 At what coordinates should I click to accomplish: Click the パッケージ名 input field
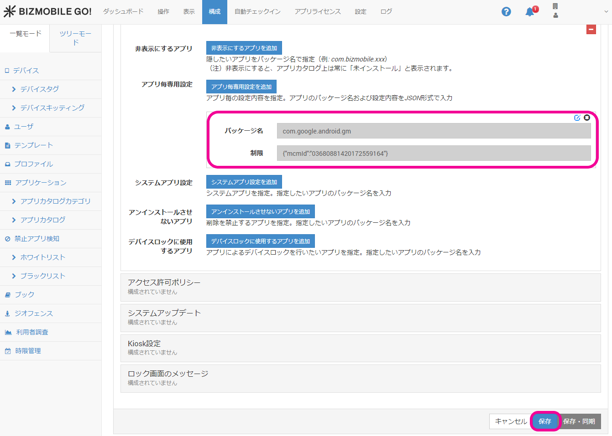(x=434, y=131)
